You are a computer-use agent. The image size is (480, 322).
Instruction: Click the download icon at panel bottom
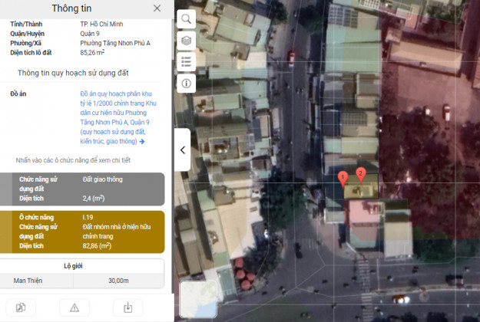tap(128, 307)
